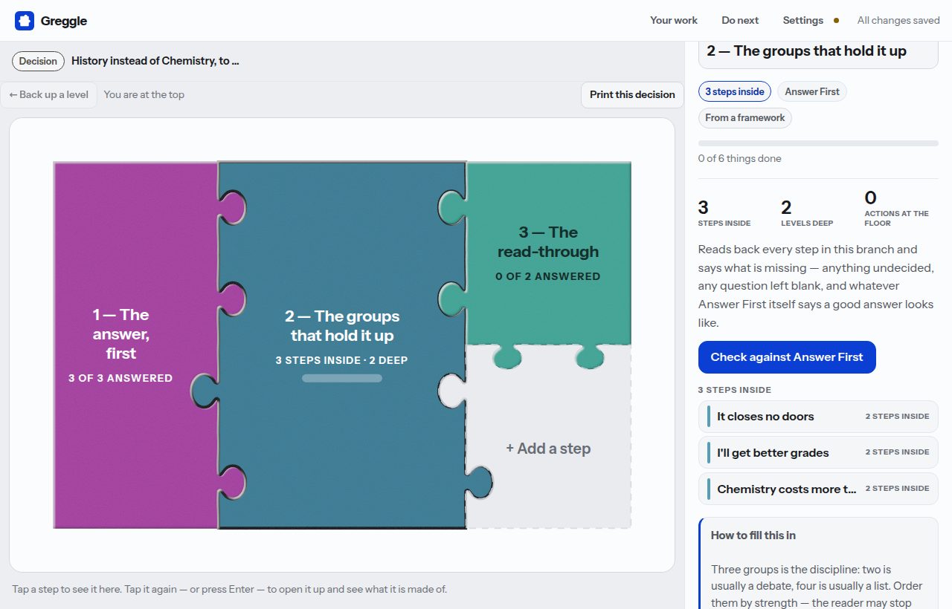Viewport: 952px width, 609px height.
Task: Select the green 'The read-through' piece
Action: [548, 253]
